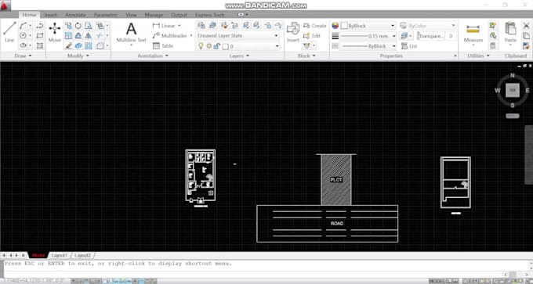This screenshot has height=284, width=533.
Task: Select the Hatch tool in Draw panel
Action: point(40,45)
